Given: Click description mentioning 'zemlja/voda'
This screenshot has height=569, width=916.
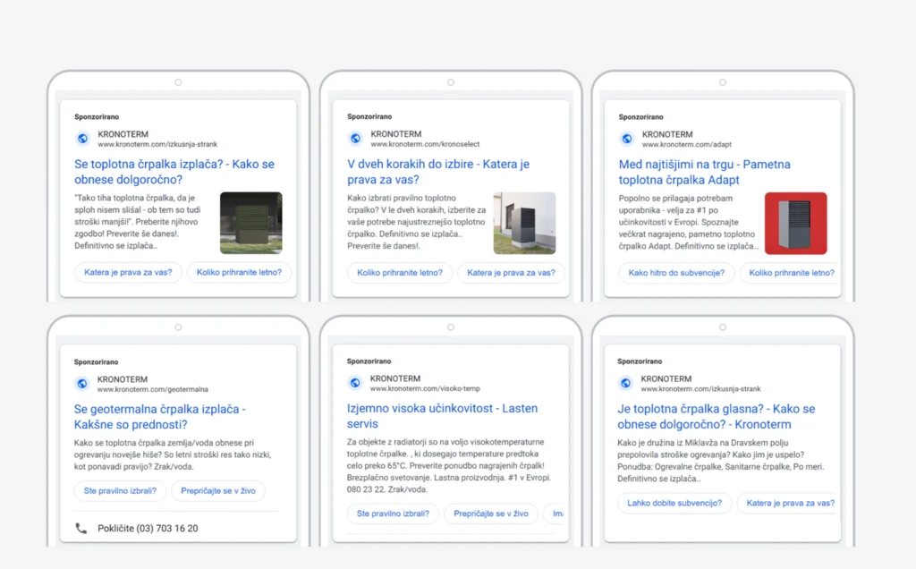Looking at the screenshot, I should [173, 454].
